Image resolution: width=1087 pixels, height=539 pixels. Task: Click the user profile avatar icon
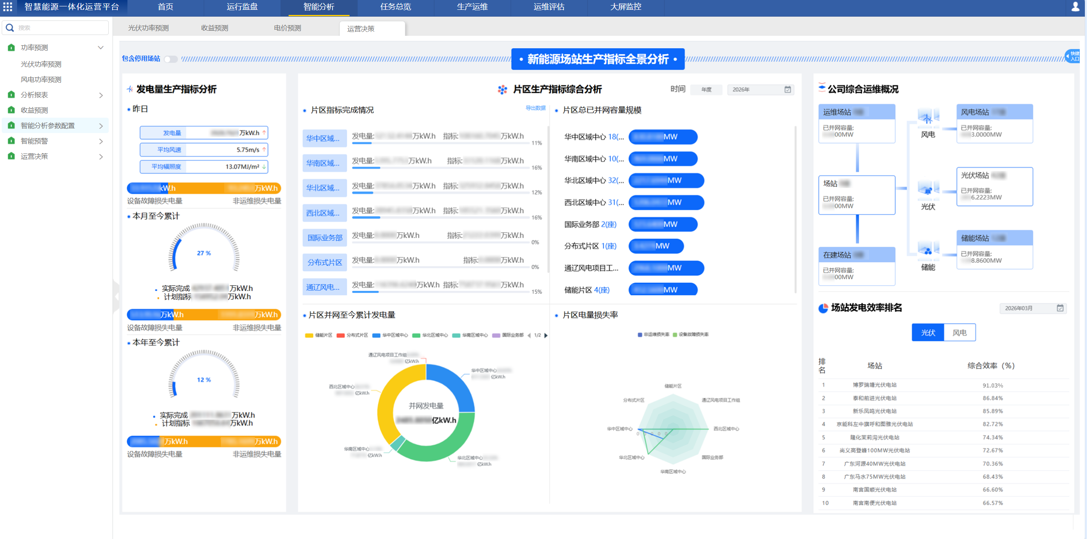pos(1075,7)
